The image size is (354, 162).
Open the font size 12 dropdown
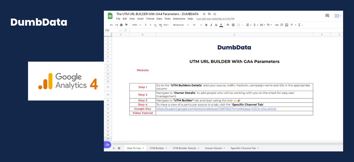click(x=197, y=25)
